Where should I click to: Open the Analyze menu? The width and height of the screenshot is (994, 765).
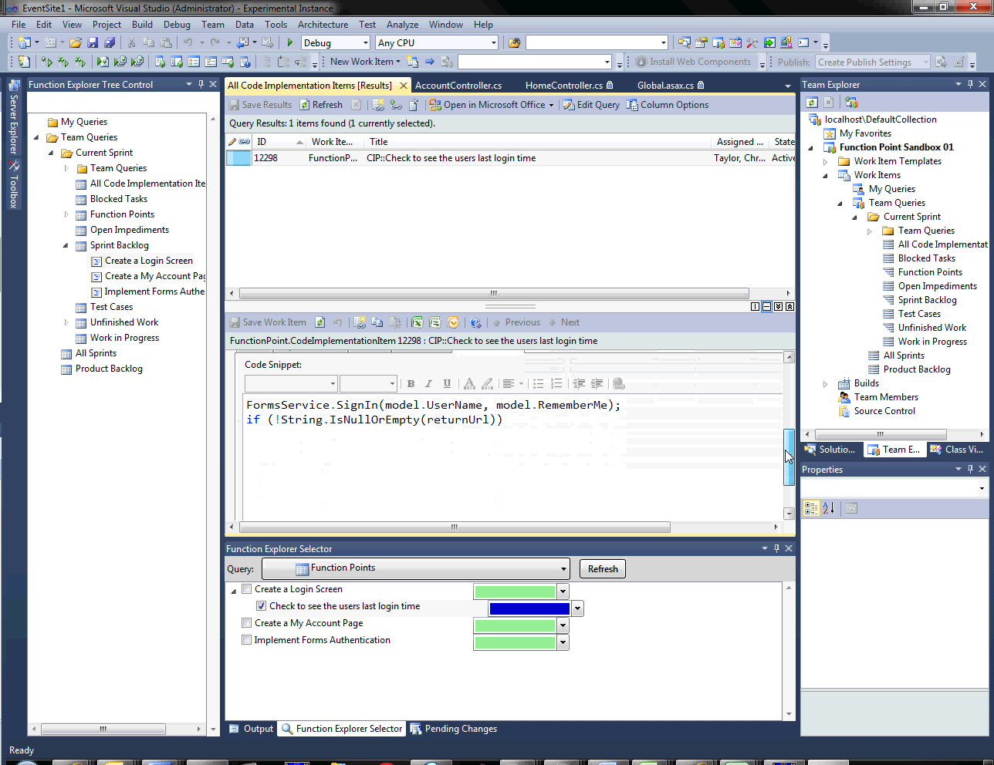pyautogui.click(x=402, y=25)
